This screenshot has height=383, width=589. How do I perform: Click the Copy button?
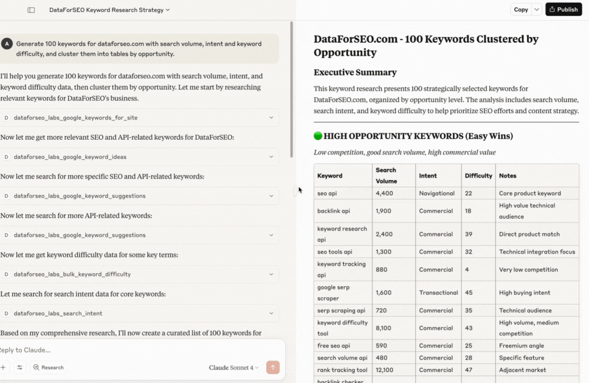(520, 10)
